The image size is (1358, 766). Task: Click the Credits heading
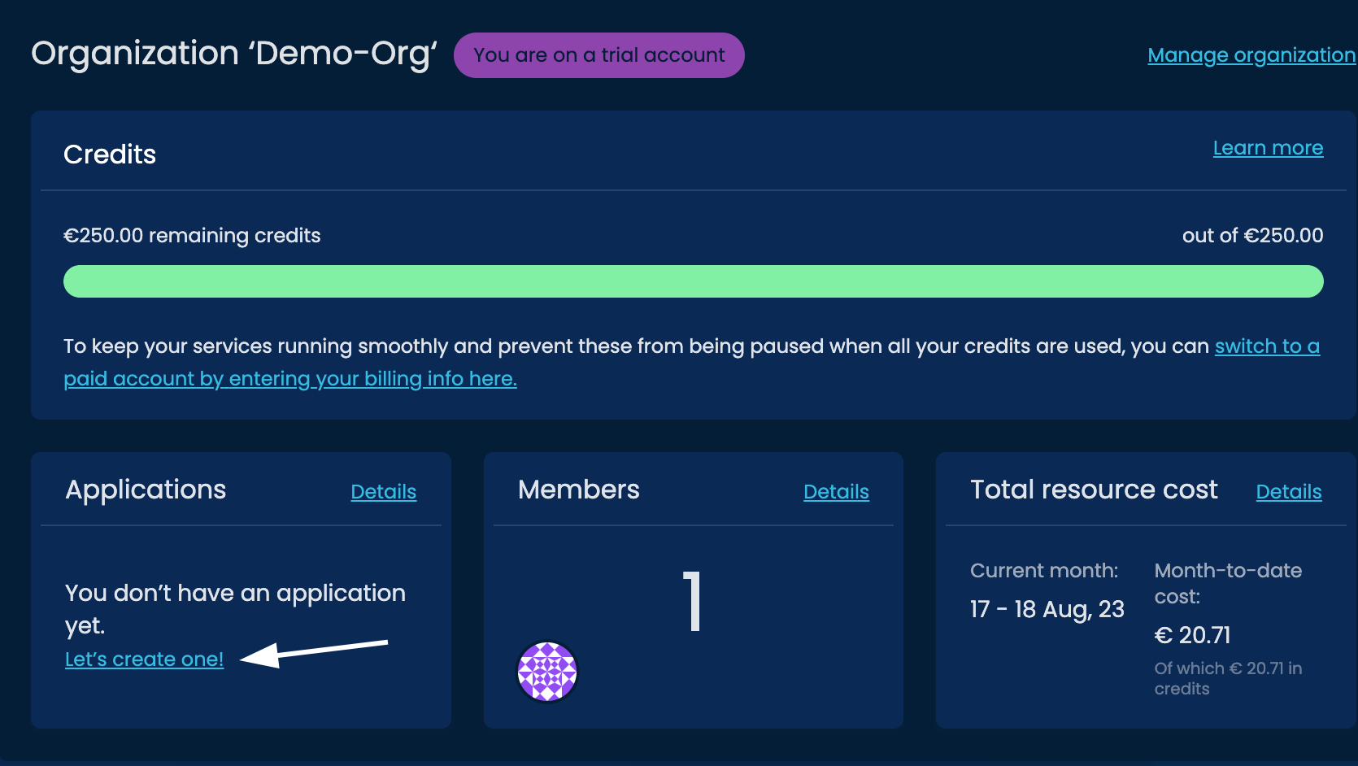(110, 155)
